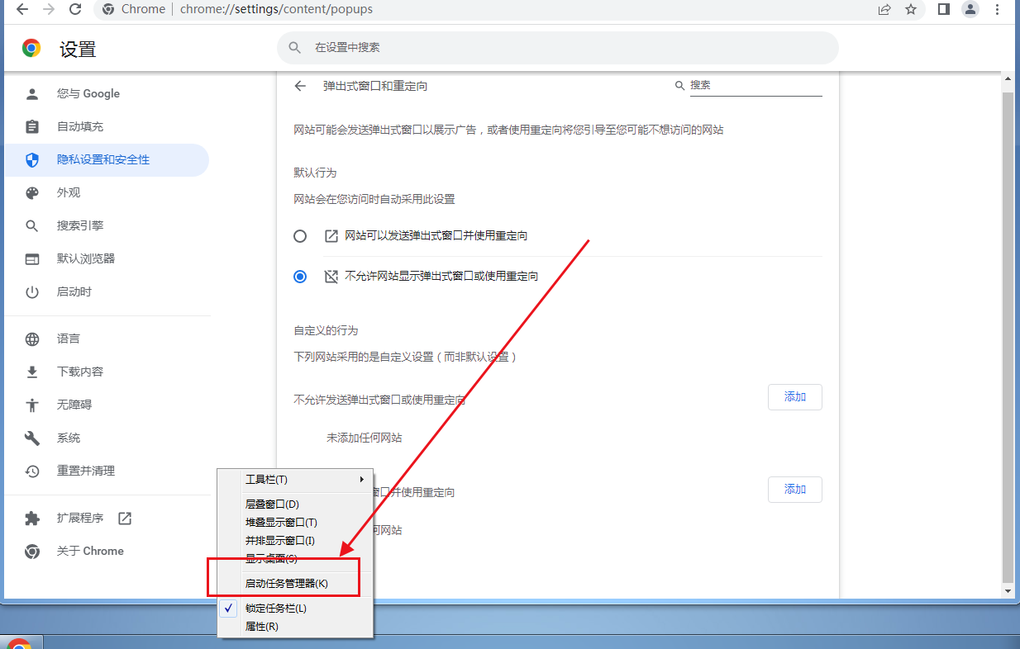This screenshot has height=649, width=1020.
Task: Click wrench icon for 系统
Action: point(32,438)
